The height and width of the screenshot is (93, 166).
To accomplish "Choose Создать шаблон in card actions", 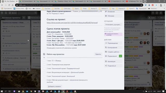I will 113,52.
